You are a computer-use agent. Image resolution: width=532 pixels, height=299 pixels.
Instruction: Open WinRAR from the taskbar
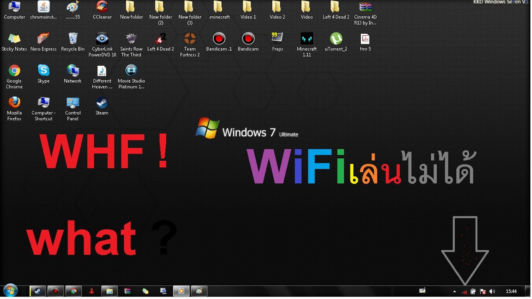(128, 291)
